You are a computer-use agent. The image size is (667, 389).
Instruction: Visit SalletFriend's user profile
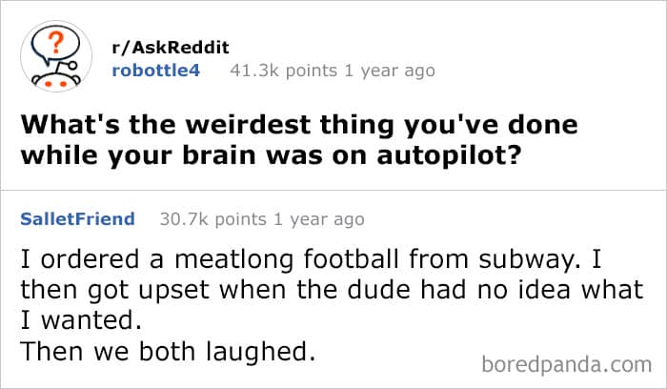tap(77, 219)
